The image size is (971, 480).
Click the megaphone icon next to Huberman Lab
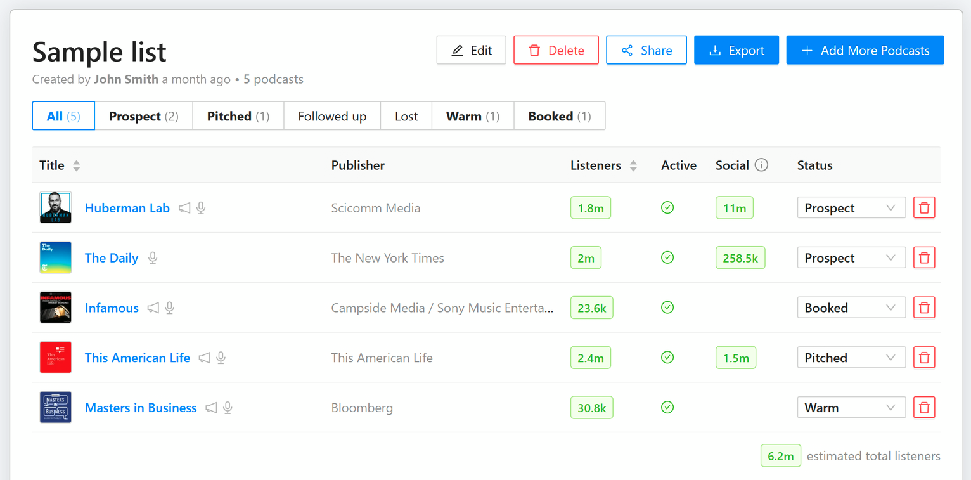click(x=184, y=208)
